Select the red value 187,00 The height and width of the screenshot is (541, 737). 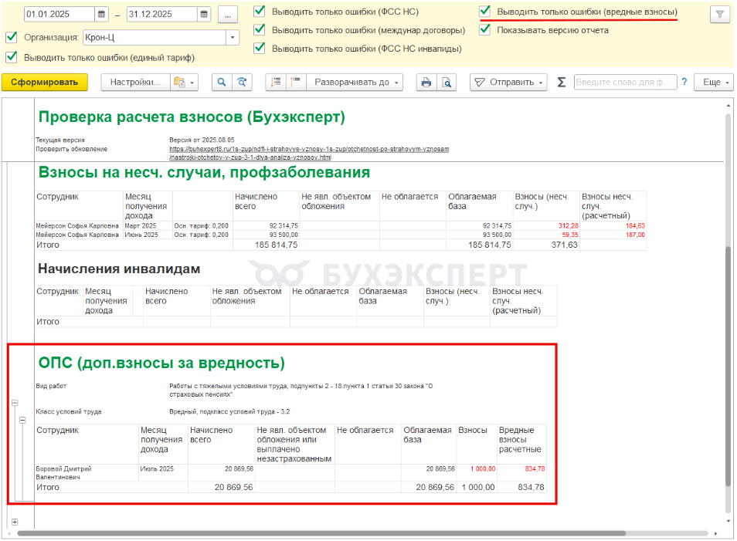635,235
